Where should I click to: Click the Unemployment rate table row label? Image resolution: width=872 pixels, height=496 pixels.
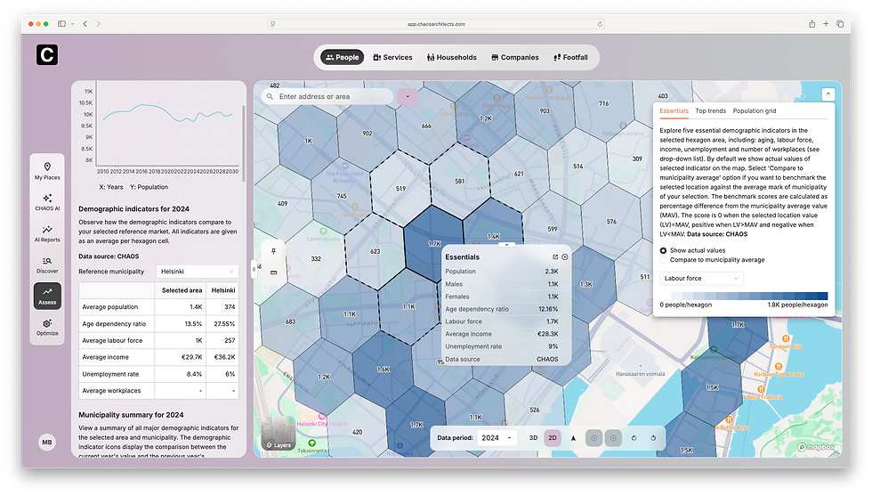[110, 374]
